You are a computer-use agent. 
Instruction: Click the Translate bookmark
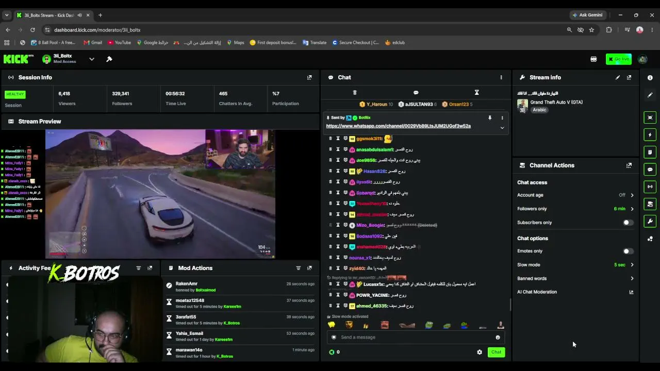coord(315,43)
